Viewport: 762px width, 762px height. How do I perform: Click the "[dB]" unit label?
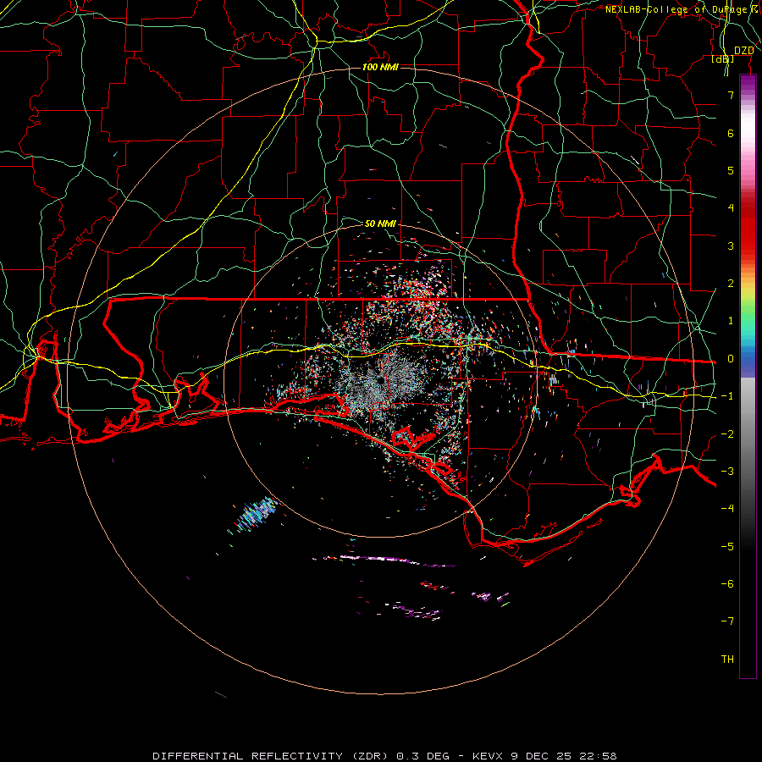pyautogui.click(x=723, y=59)
